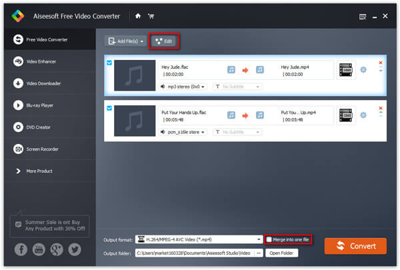Click the Edit button
The image size is (400, 270).
click(164, 41)
